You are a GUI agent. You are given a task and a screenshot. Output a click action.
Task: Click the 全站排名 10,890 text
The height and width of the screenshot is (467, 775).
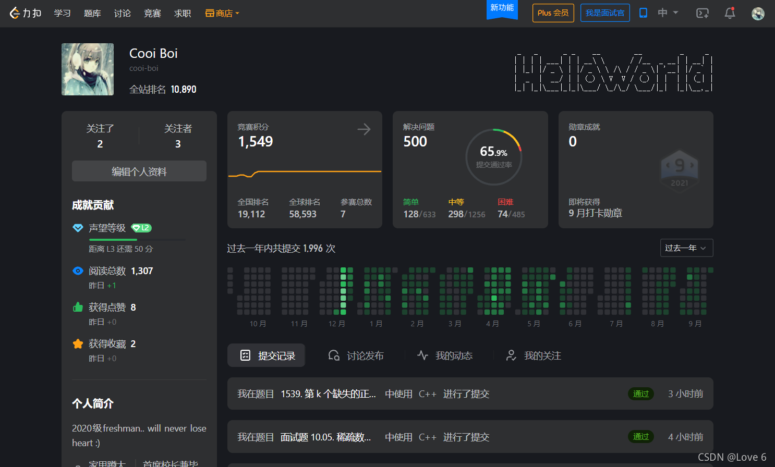(x=163, y=90)
